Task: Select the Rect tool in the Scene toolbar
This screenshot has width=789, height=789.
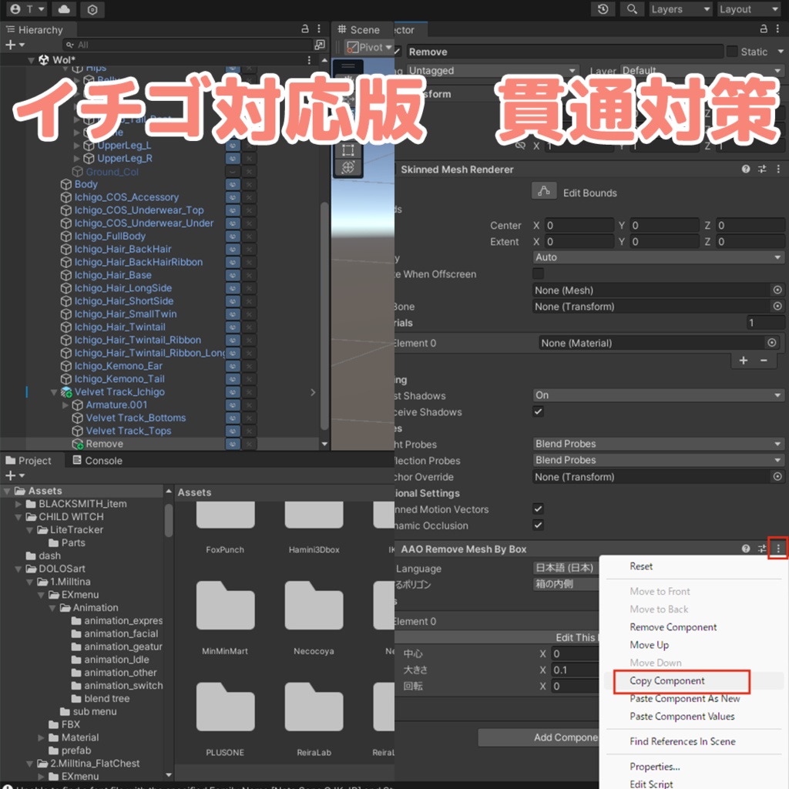Action: click(x=348, y=150)
